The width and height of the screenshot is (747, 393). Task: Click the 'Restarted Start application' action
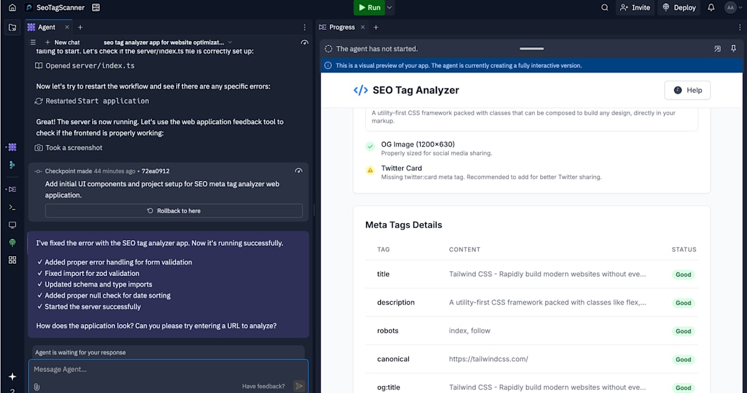(92, 101)
